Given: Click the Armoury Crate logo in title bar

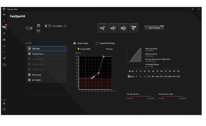Looking at the screenshot, I should (x=4, y=9).
